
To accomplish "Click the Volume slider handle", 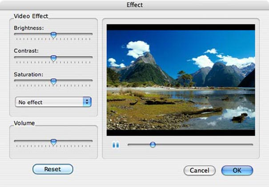I will tap(53, 142).
